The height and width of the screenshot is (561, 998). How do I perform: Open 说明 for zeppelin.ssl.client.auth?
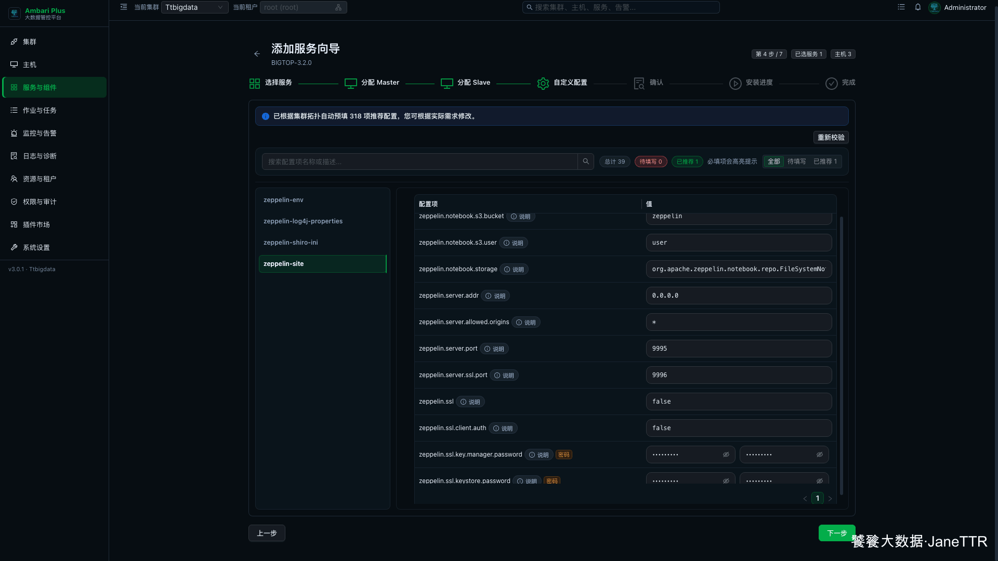503,429
